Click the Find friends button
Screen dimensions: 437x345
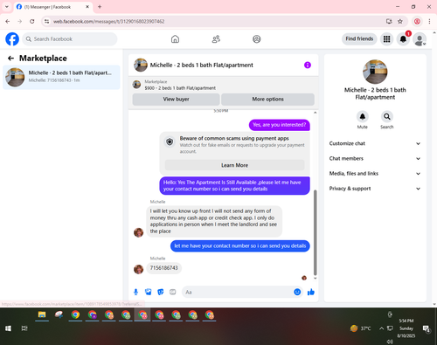359,38
